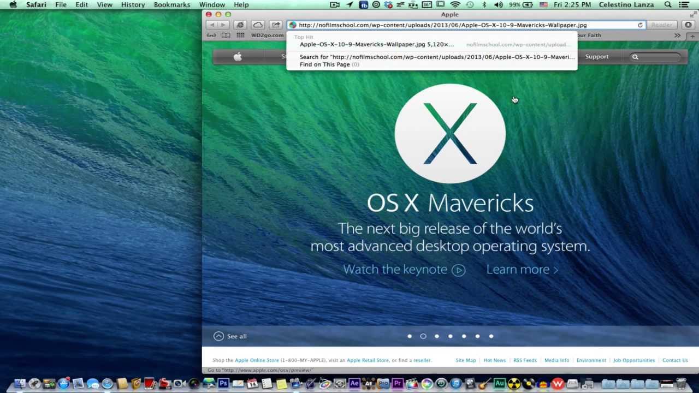Open the Job Opportunities footer link

(634, 360)
